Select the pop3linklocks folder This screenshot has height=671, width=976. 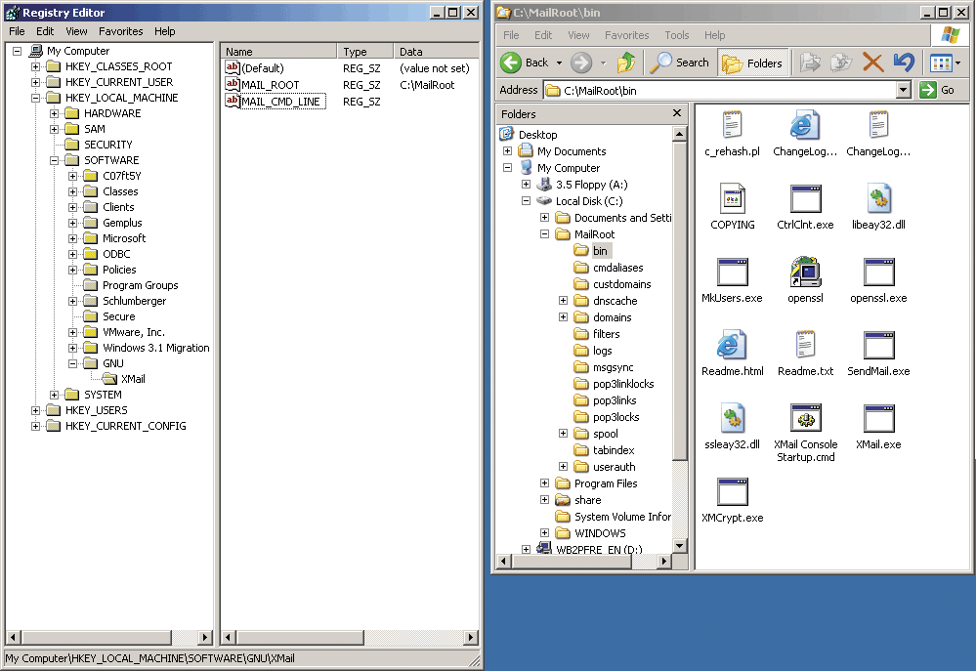click(x=623, y=384)
